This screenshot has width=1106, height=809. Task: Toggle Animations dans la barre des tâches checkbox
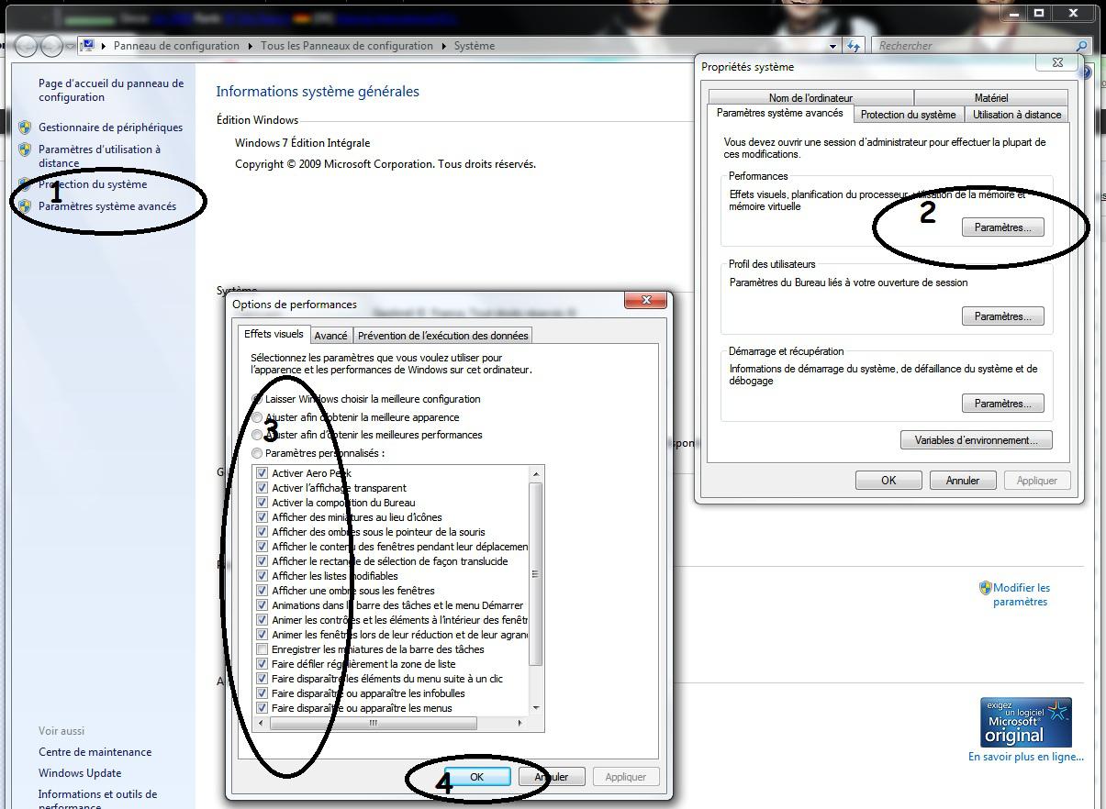262,605
